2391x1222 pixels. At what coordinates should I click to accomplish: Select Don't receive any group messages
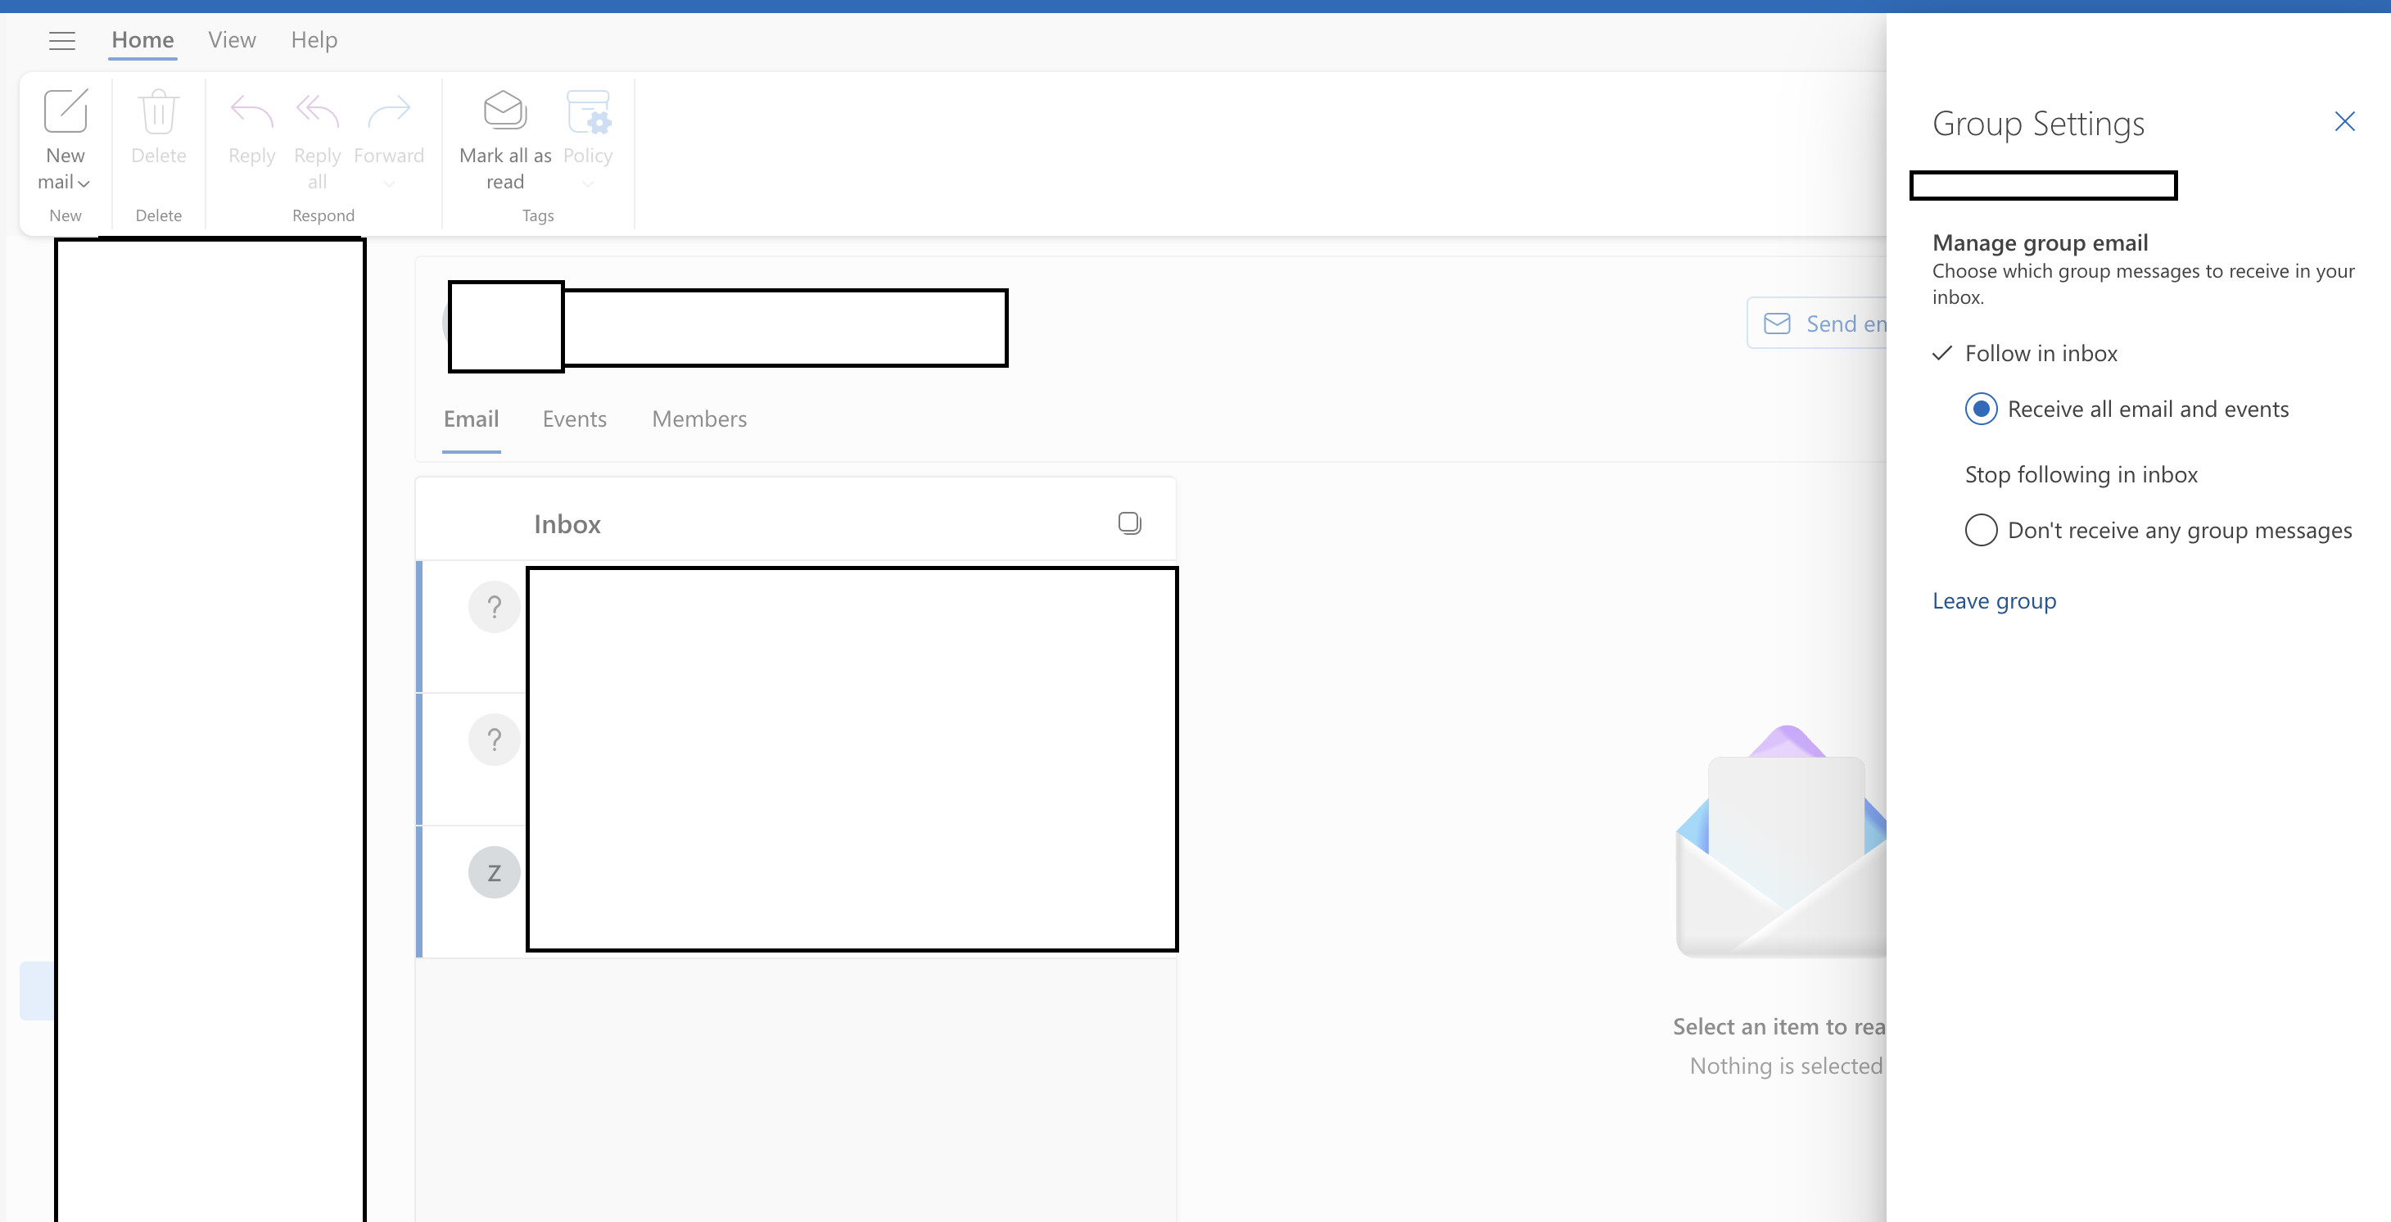click(1981, 530)
